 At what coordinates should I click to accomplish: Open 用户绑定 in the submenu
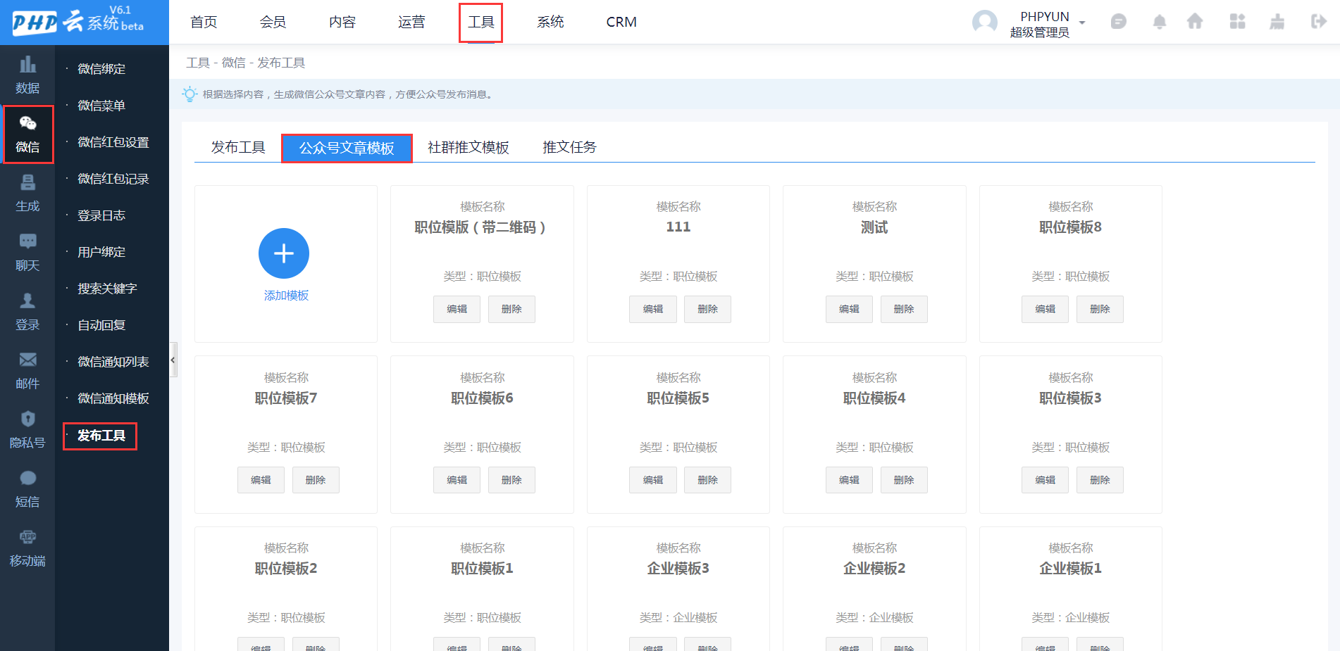[101, 252]
